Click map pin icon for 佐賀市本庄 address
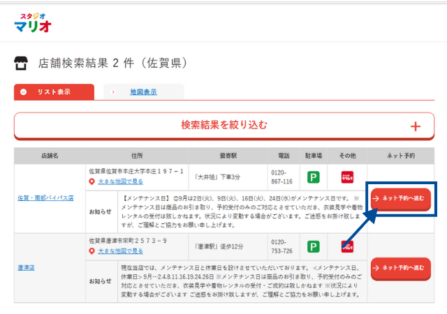 (91, 181)
